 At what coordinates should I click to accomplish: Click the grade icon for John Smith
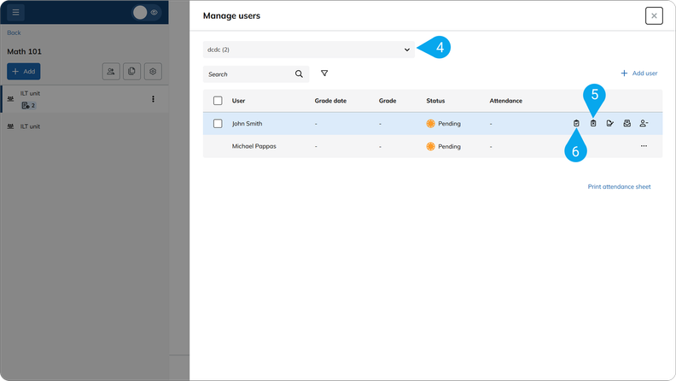tap(610, 124)
